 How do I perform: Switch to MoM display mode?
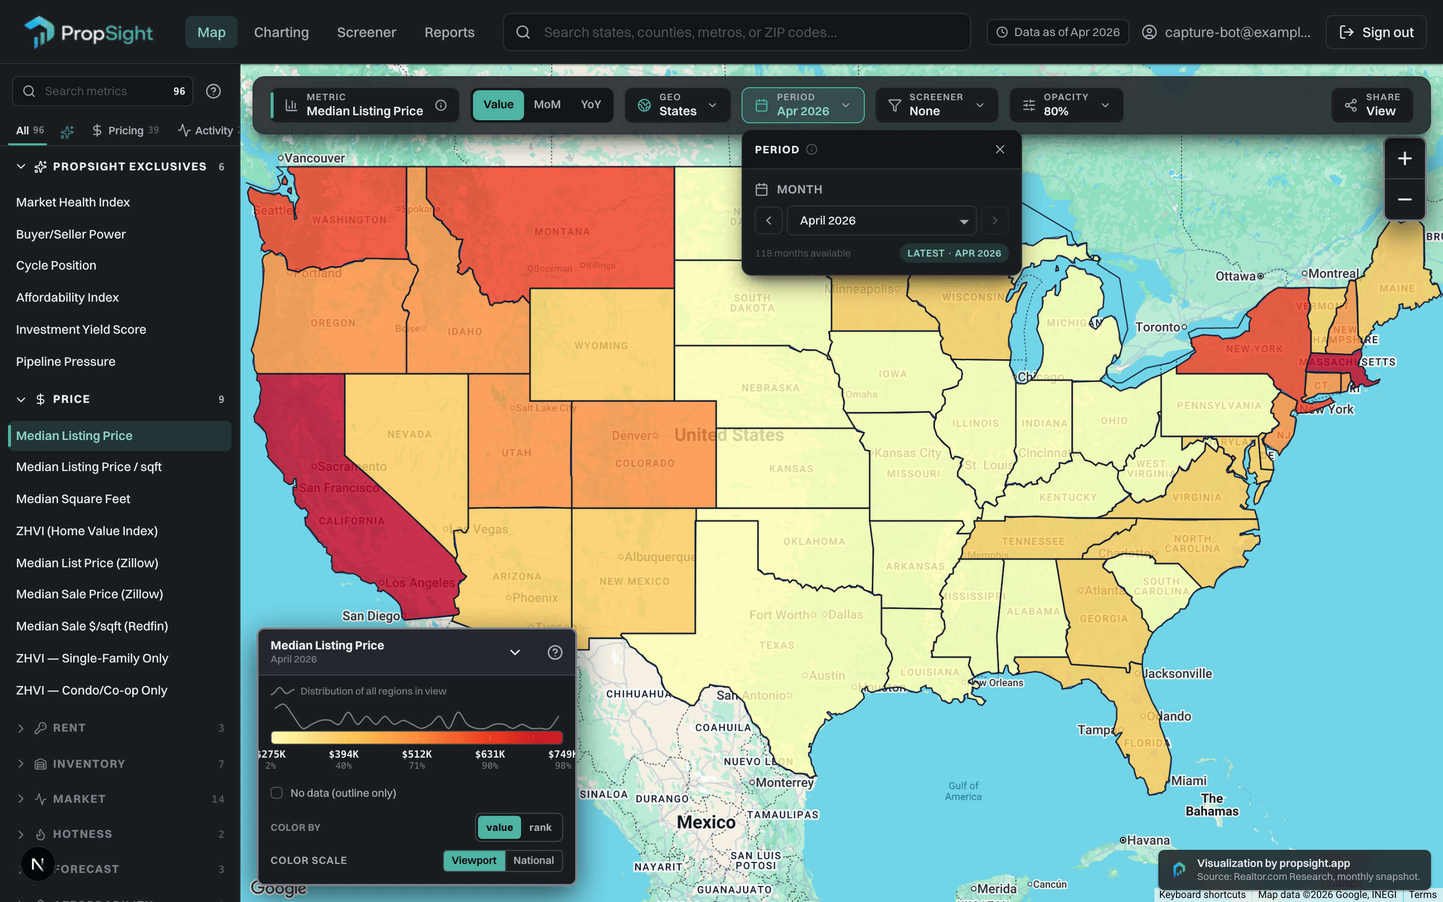pos(547,105)
